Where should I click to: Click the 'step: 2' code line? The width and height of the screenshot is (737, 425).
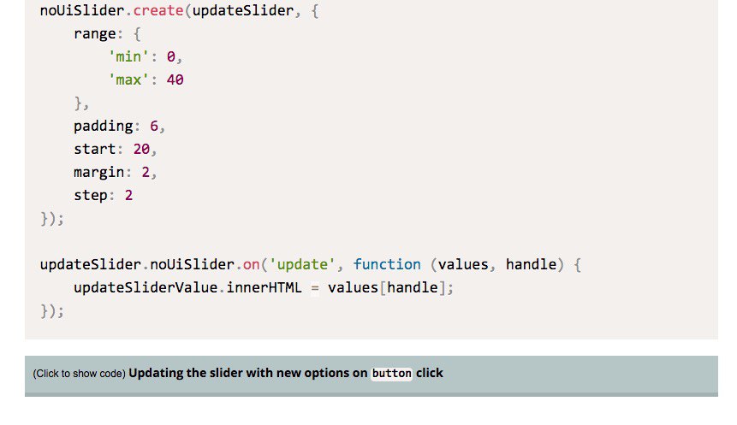tap(104, 195)
